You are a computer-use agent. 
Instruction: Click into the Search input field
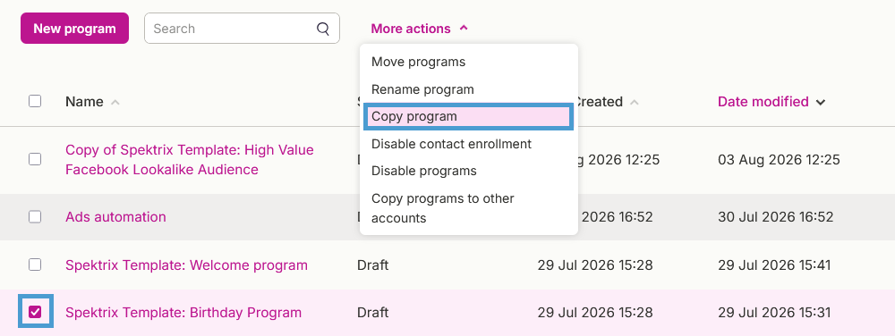[x=231, y=29]
